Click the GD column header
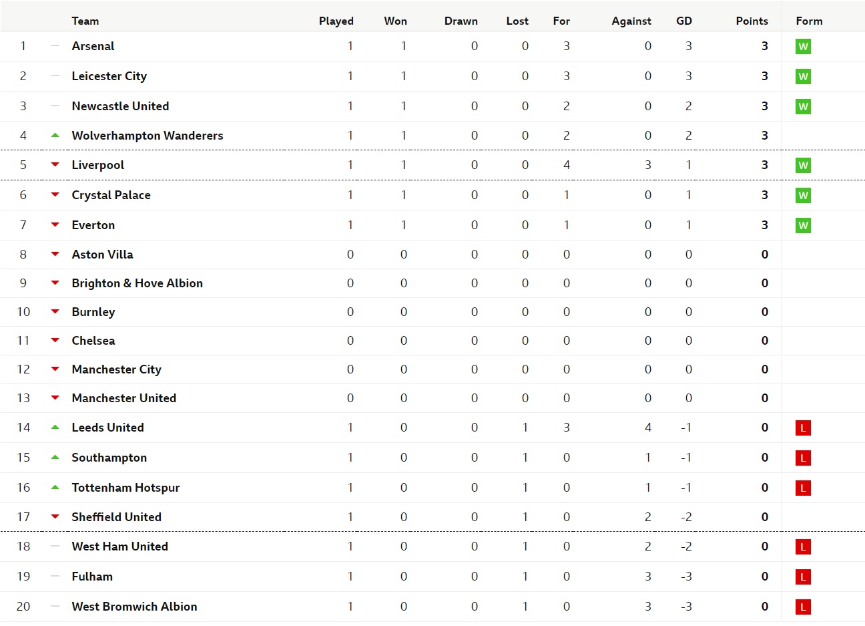The image size is (865, 626). pos(684,21)
